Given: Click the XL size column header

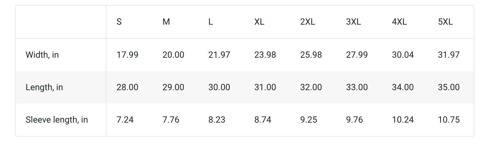Looking at the screenshot, I should tap(259, 22).
